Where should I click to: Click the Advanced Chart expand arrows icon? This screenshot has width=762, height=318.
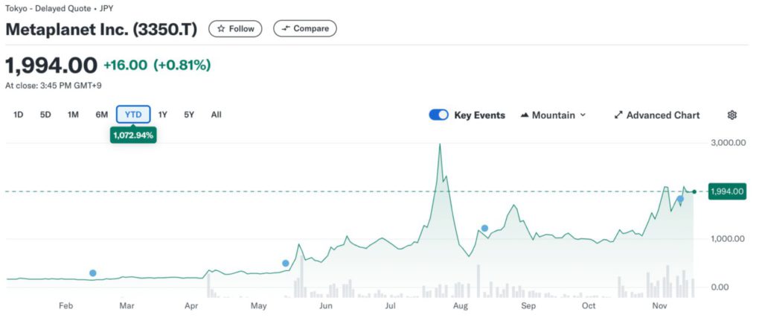tap(618, 115)
